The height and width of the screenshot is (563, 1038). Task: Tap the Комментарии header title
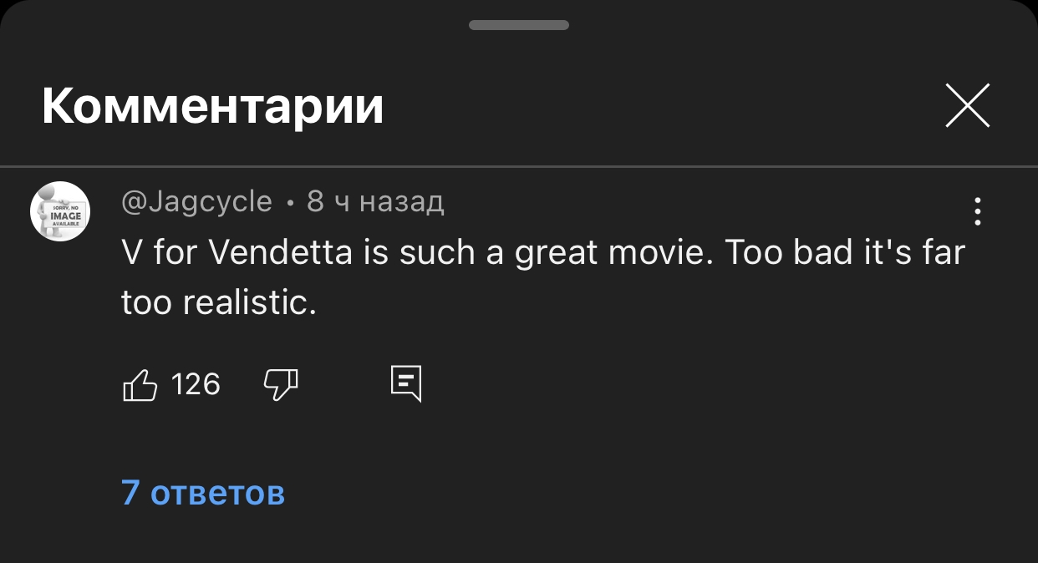tap(213, 107)
